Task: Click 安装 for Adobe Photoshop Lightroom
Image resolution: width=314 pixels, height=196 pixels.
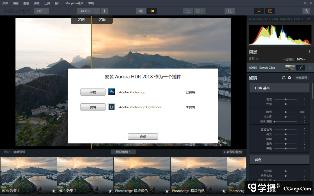Action: [93, 107]
